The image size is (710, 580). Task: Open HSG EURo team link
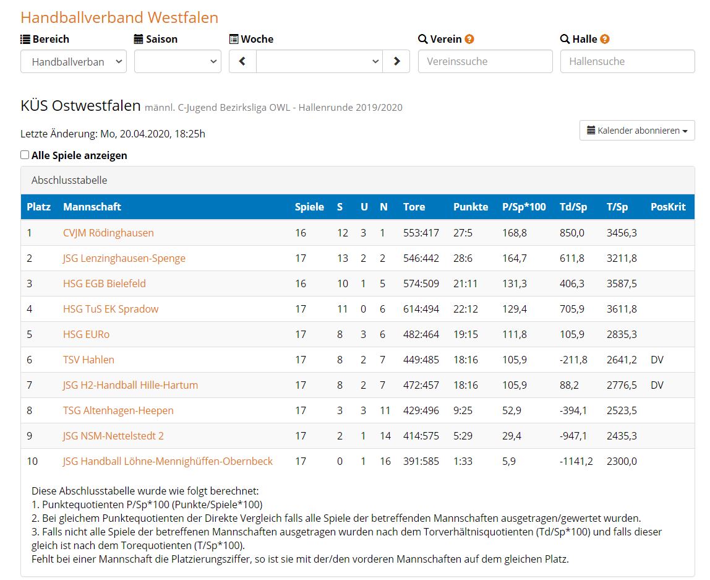point(86,334)
